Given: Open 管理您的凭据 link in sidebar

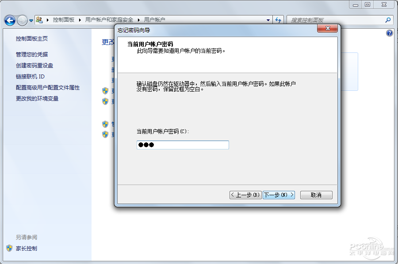Looking at the screenshot, I should 32,54.
